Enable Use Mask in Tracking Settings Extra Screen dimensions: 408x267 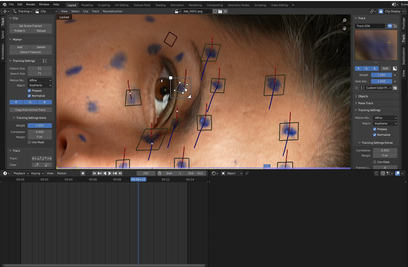point(29,142)
